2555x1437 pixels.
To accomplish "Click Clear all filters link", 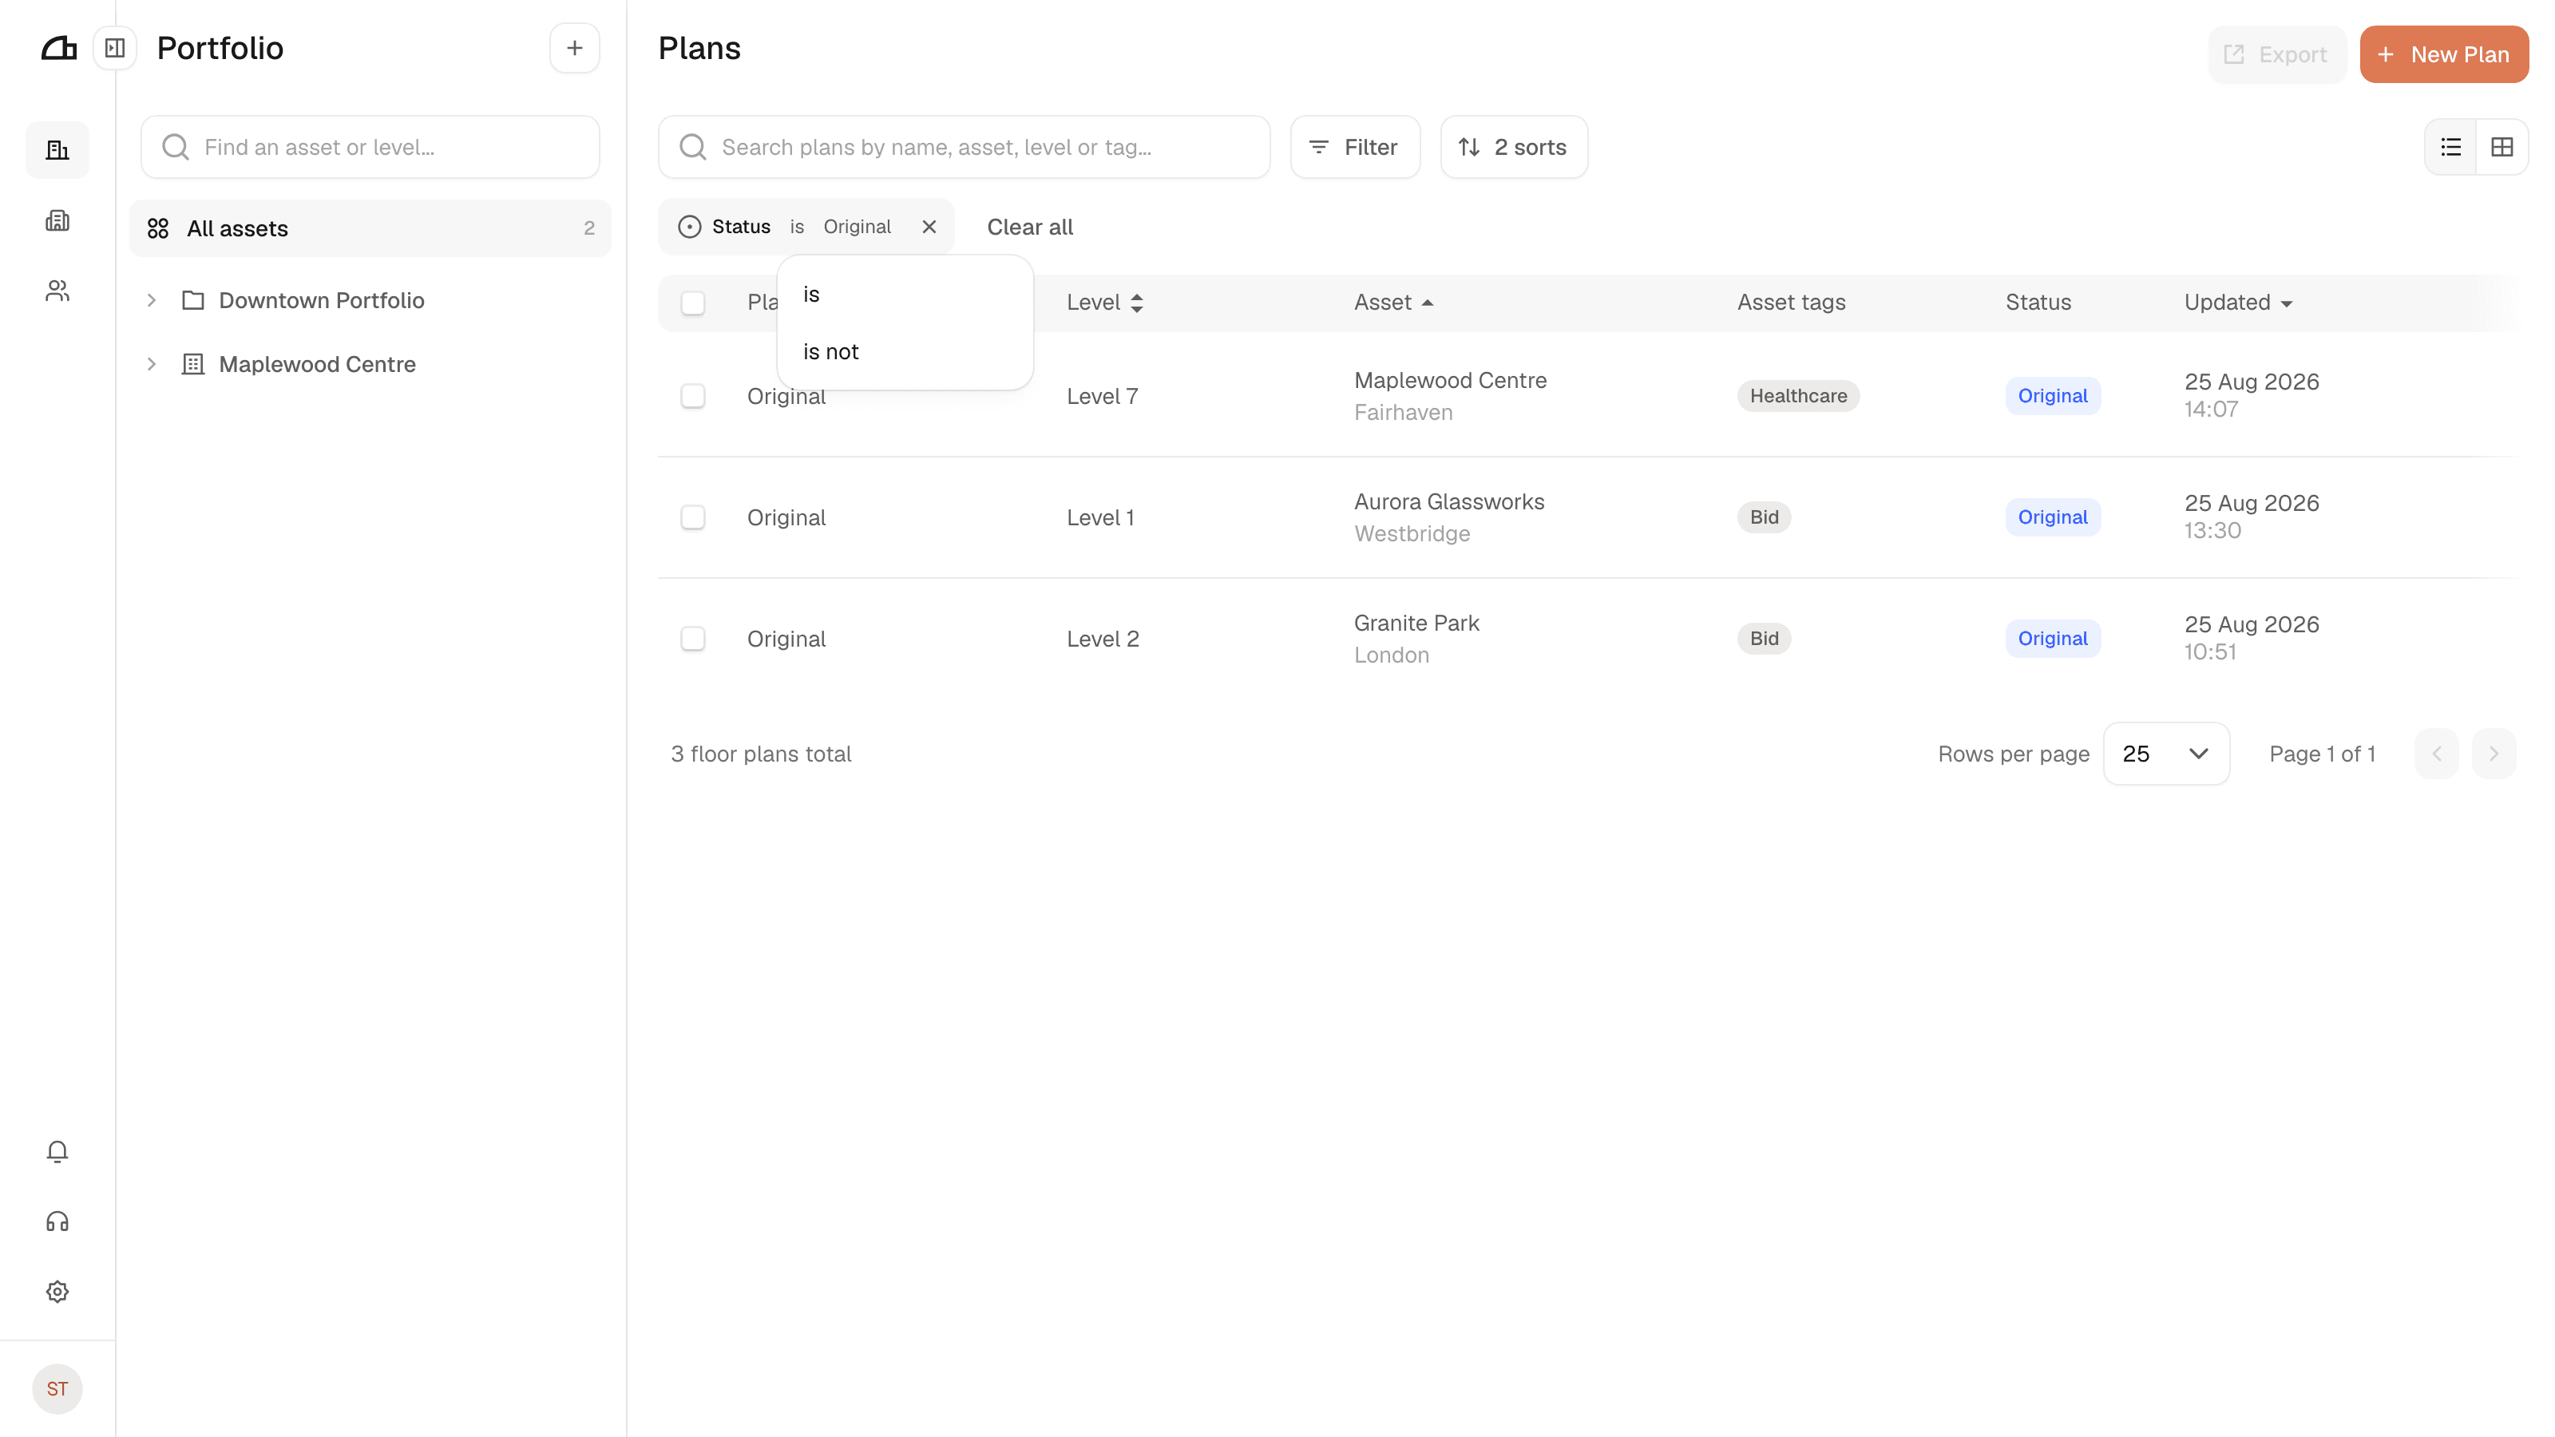I will 1029,227.
